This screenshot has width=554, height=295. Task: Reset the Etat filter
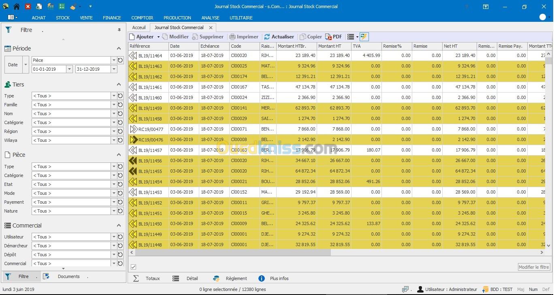(120, 184)
